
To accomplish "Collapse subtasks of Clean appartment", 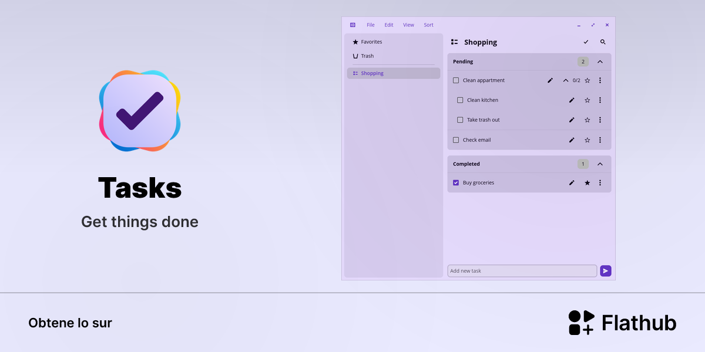I will (x=566, y=80).
